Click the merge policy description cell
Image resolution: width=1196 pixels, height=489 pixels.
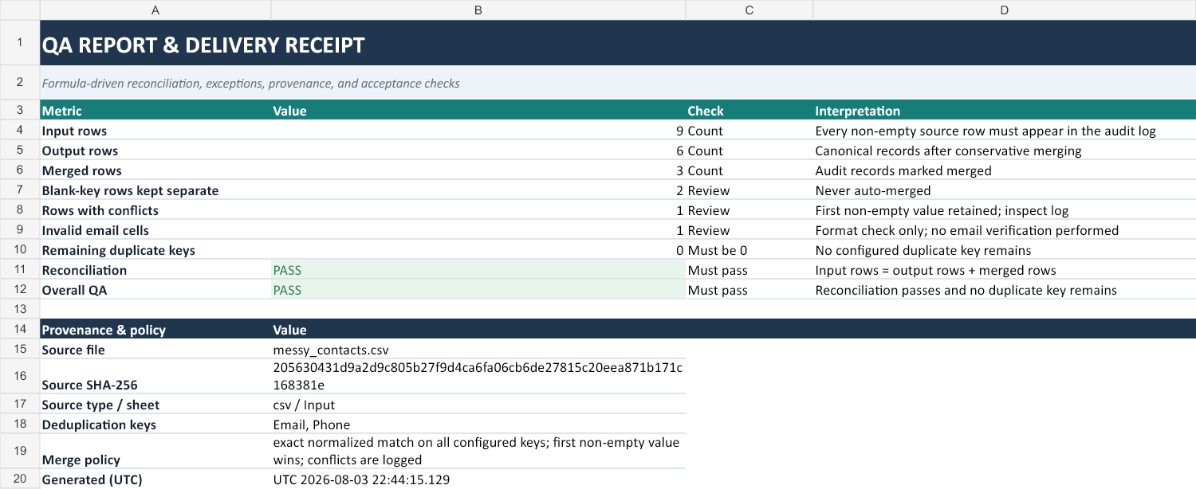point(478,452)
